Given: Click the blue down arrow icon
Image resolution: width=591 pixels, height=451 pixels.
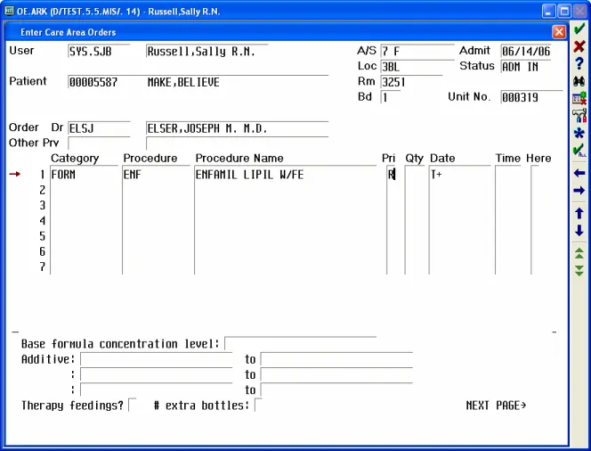Looking at the screenshot, I should tap(579, 231).
